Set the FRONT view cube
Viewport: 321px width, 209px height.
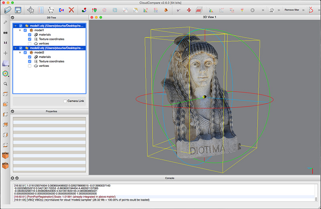coord(6,155)
